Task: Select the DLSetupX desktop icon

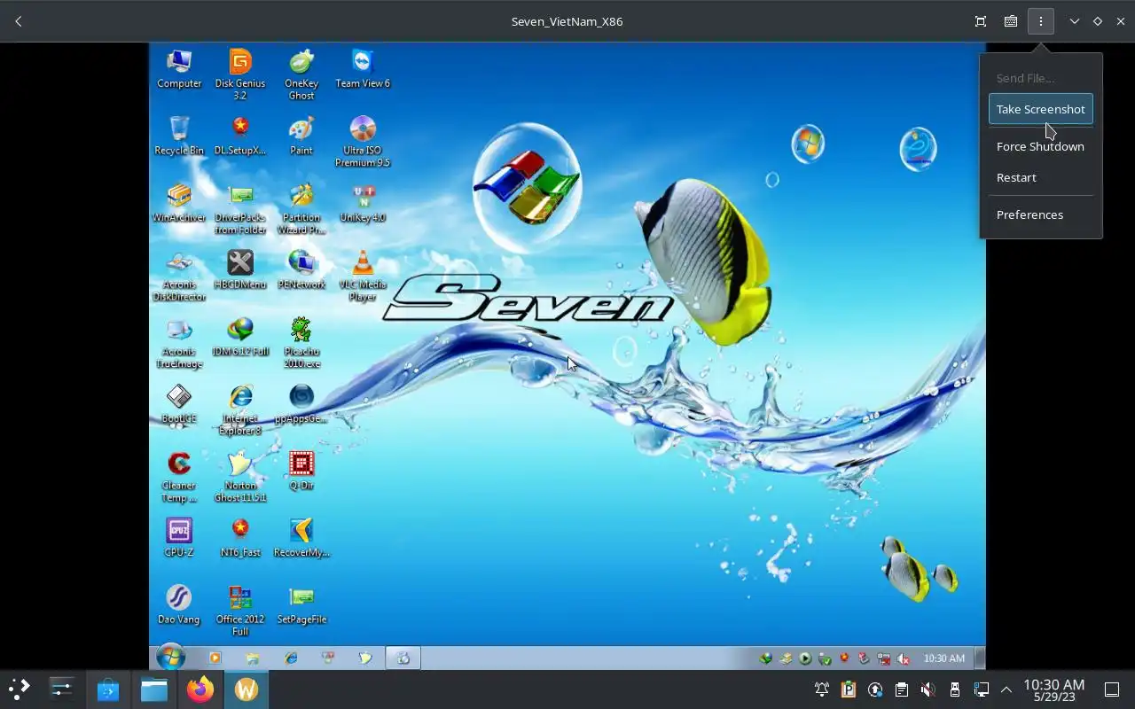Action: 240,136
